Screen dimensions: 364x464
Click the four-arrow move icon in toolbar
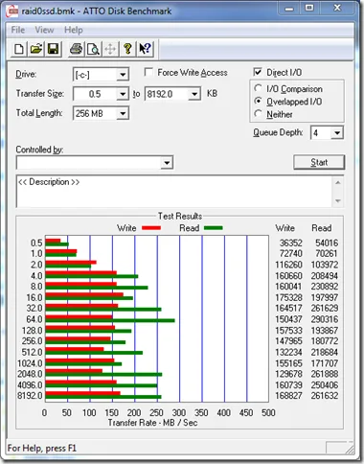[110, 49]
